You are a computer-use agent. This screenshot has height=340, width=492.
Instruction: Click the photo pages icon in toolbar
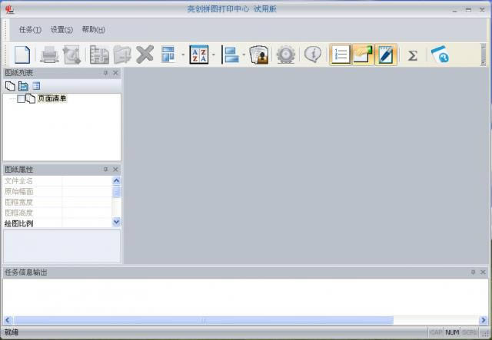pyautogui.click(x=259, y=54)
